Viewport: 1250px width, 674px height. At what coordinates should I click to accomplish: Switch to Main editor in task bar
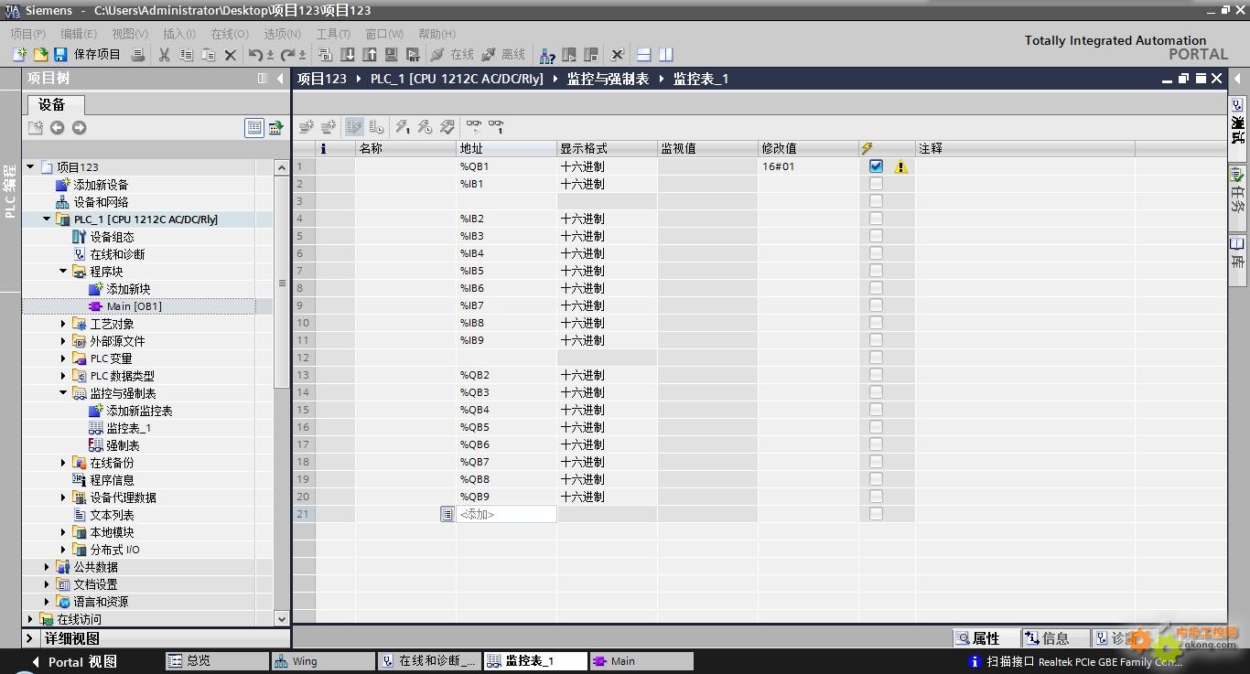[641, 661]
